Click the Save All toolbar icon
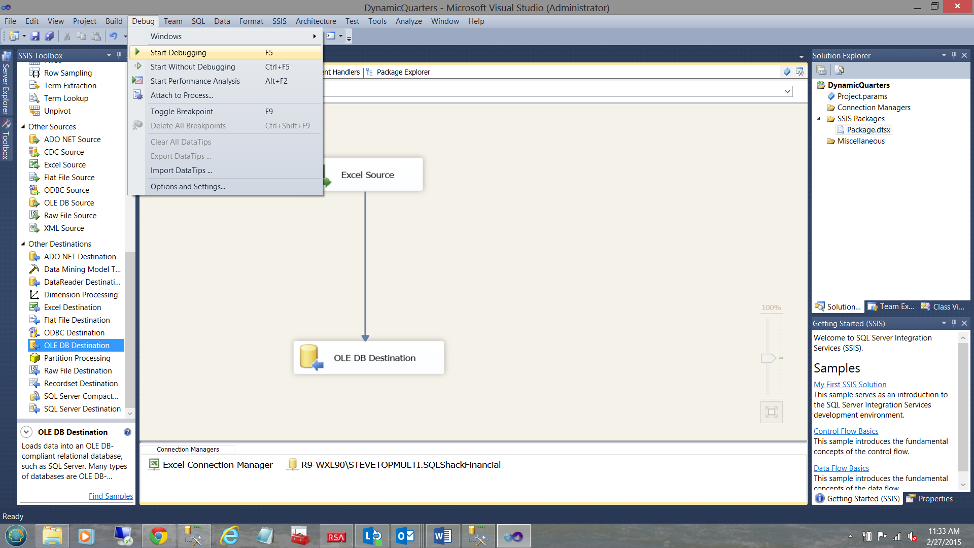The image size is (974, 548). (x=49, y=36)
